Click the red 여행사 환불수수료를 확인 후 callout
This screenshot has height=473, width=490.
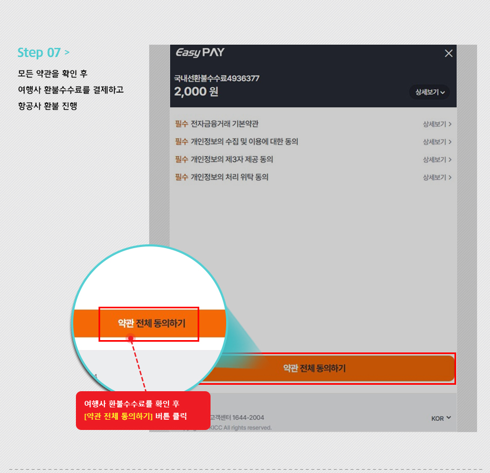143,410
